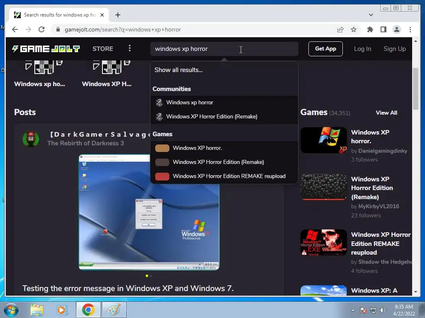Open 'Windows XP Horror Edition (Remake)' title in Games list
The image size is (425, 318).
372,188
